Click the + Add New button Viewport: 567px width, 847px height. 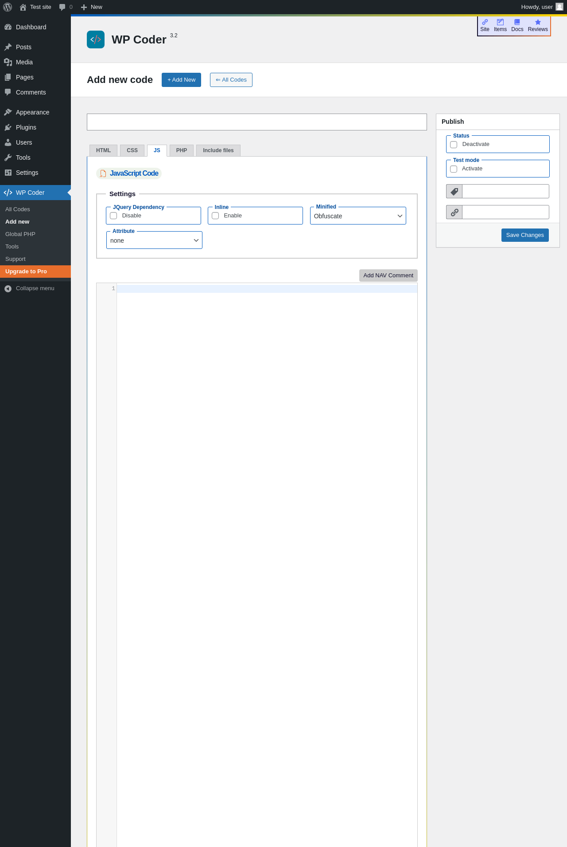(x=181, y=80)
